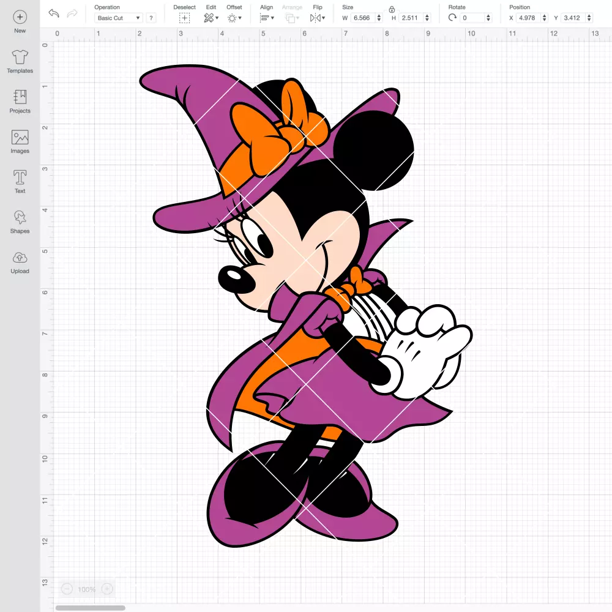This screenshot has height=612, width=612.
Task: Click the 100% zoom level label
Action: pos(87,589)
